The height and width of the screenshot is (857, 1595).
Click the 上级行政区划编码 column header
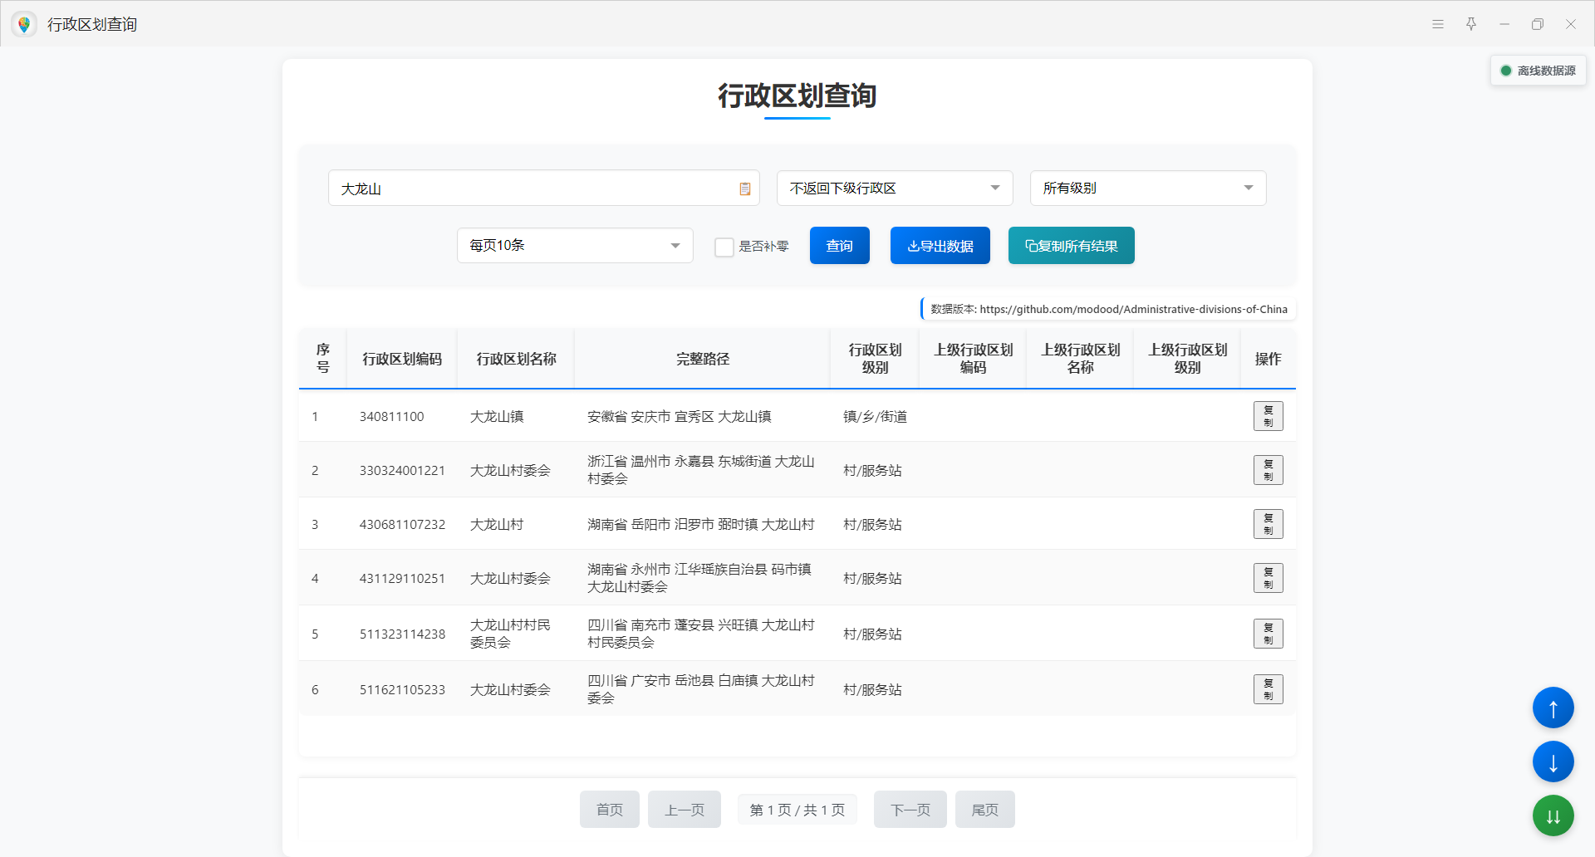point(974,359)
